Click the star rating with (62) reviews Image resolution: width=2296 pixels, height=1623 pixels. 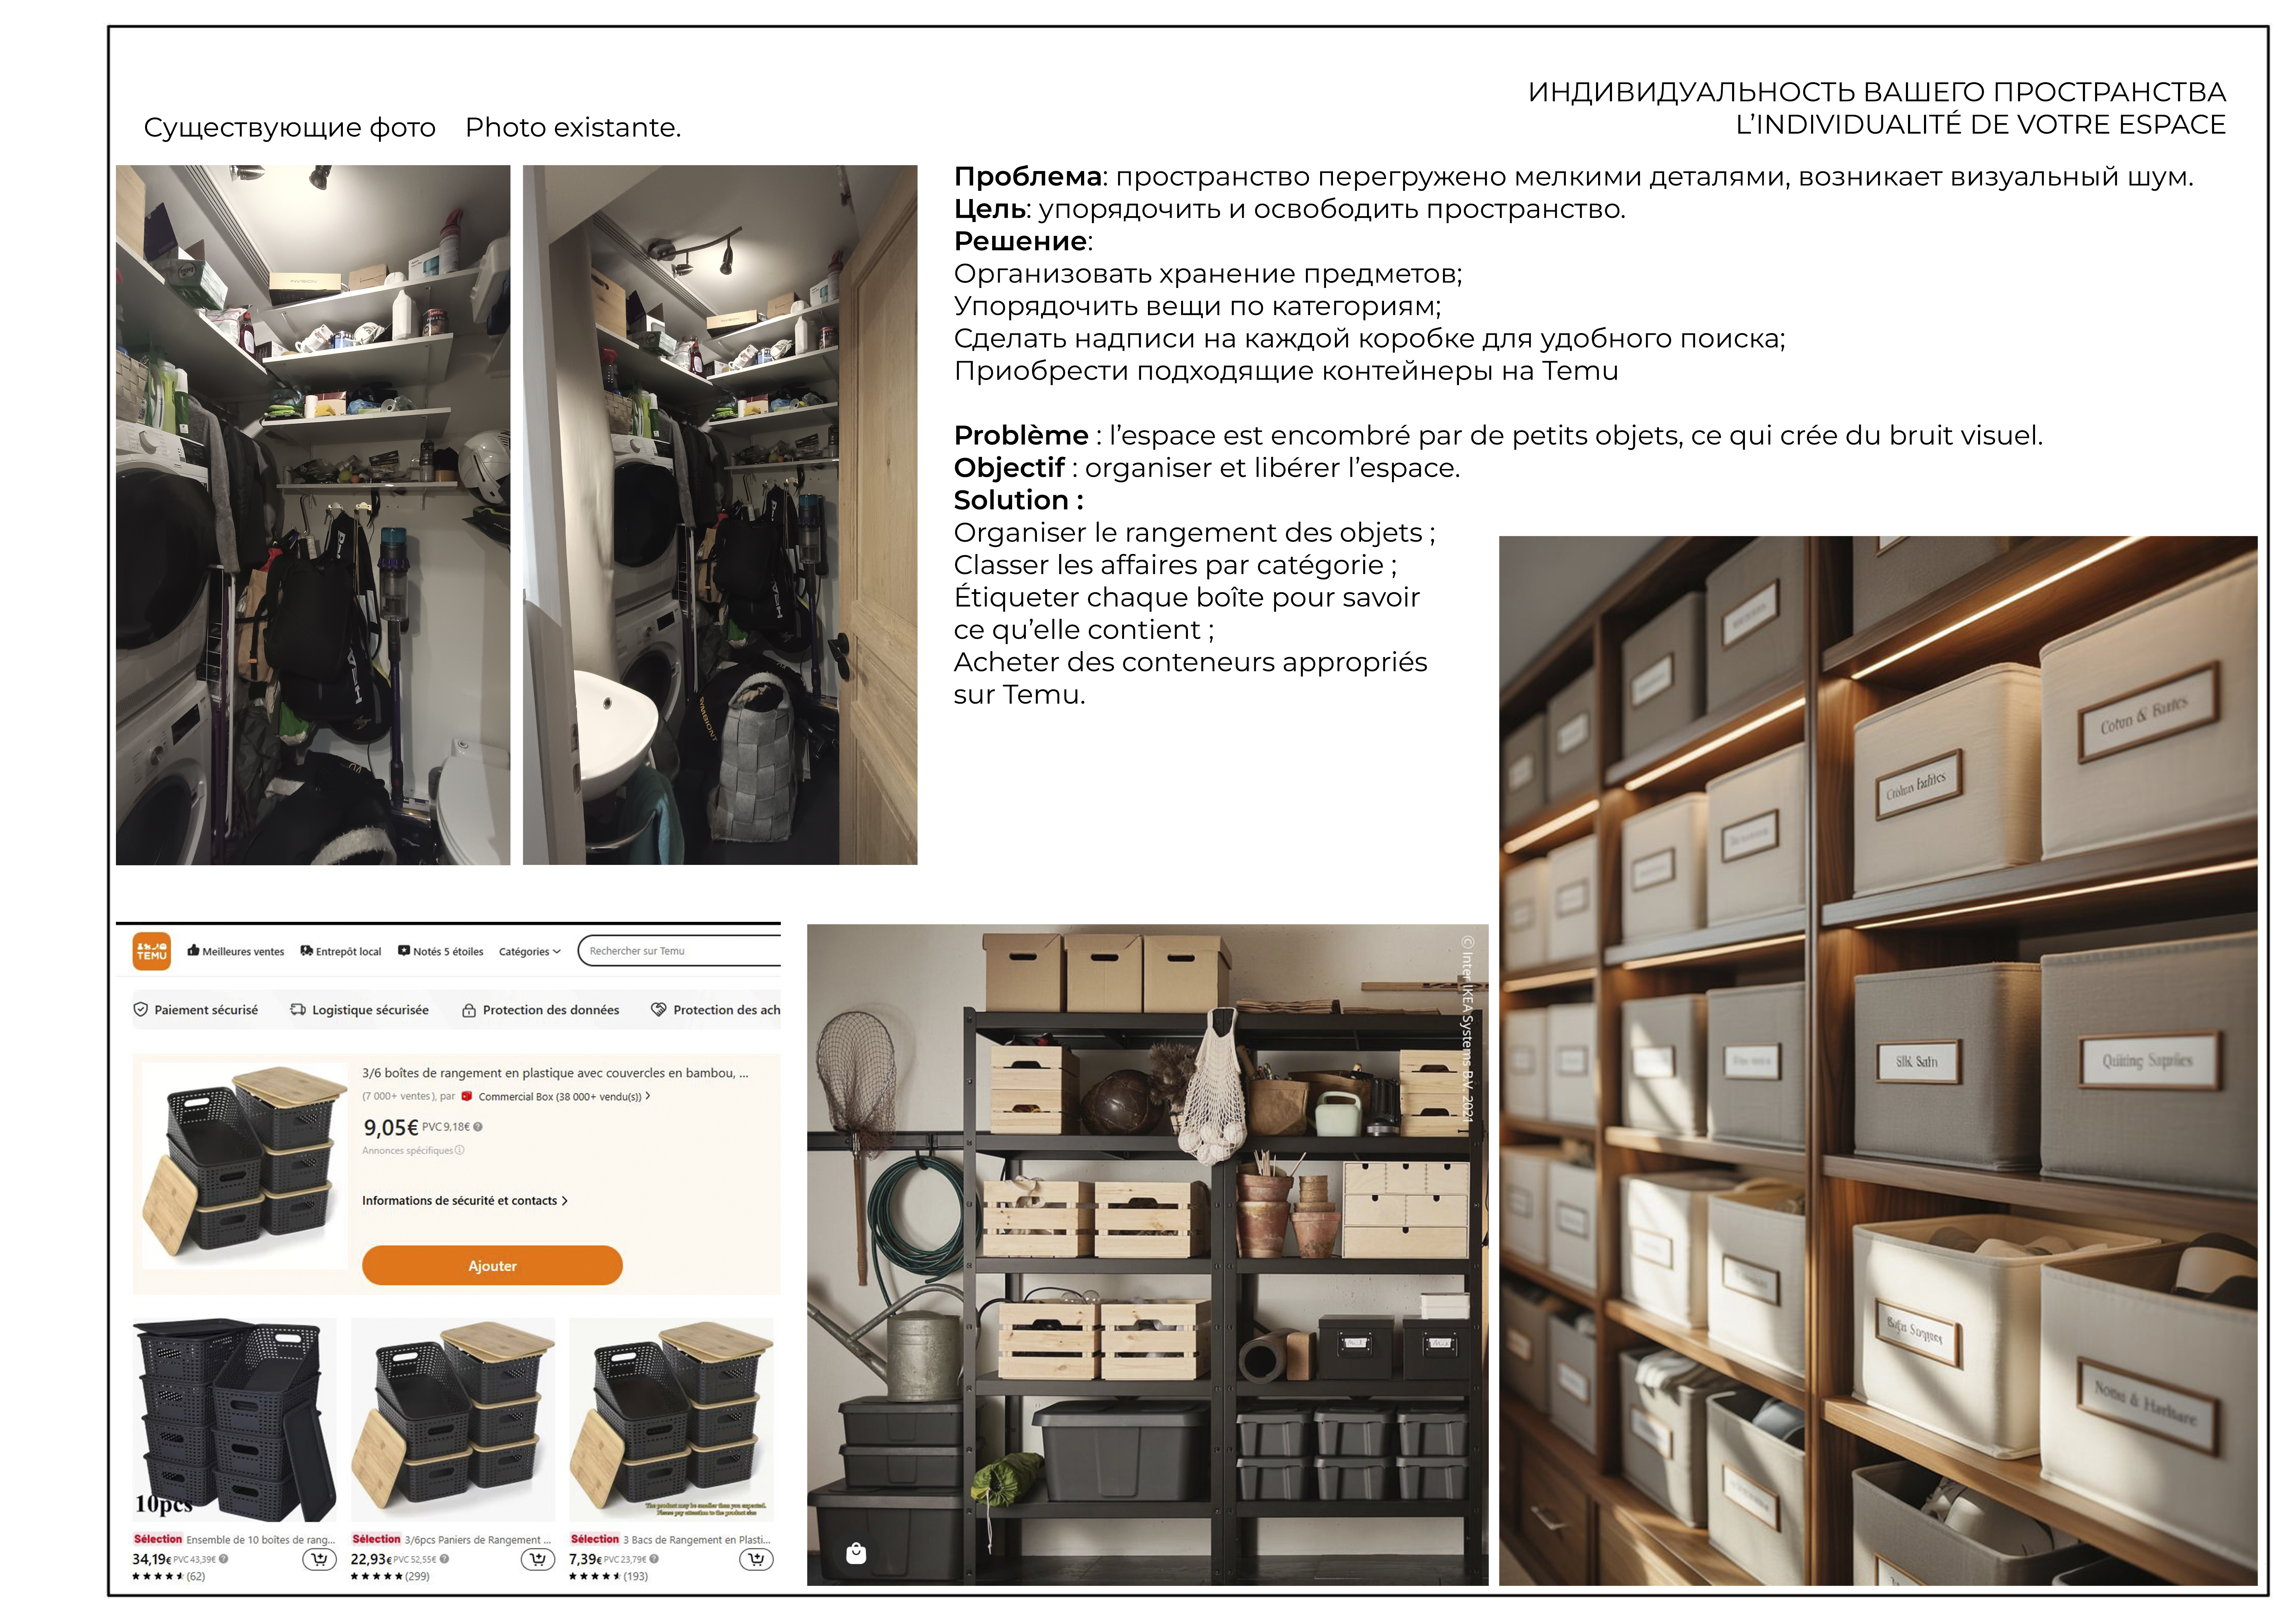coord(169,1577)
